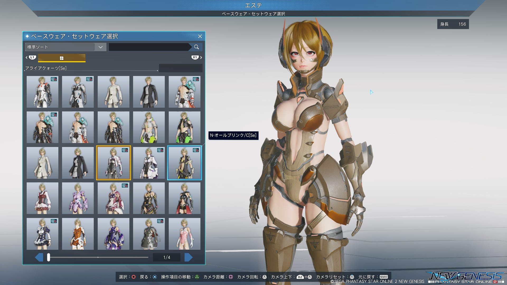Go to next page with right arrow
This screenshot has width=507, height=285.
[188, 257]
